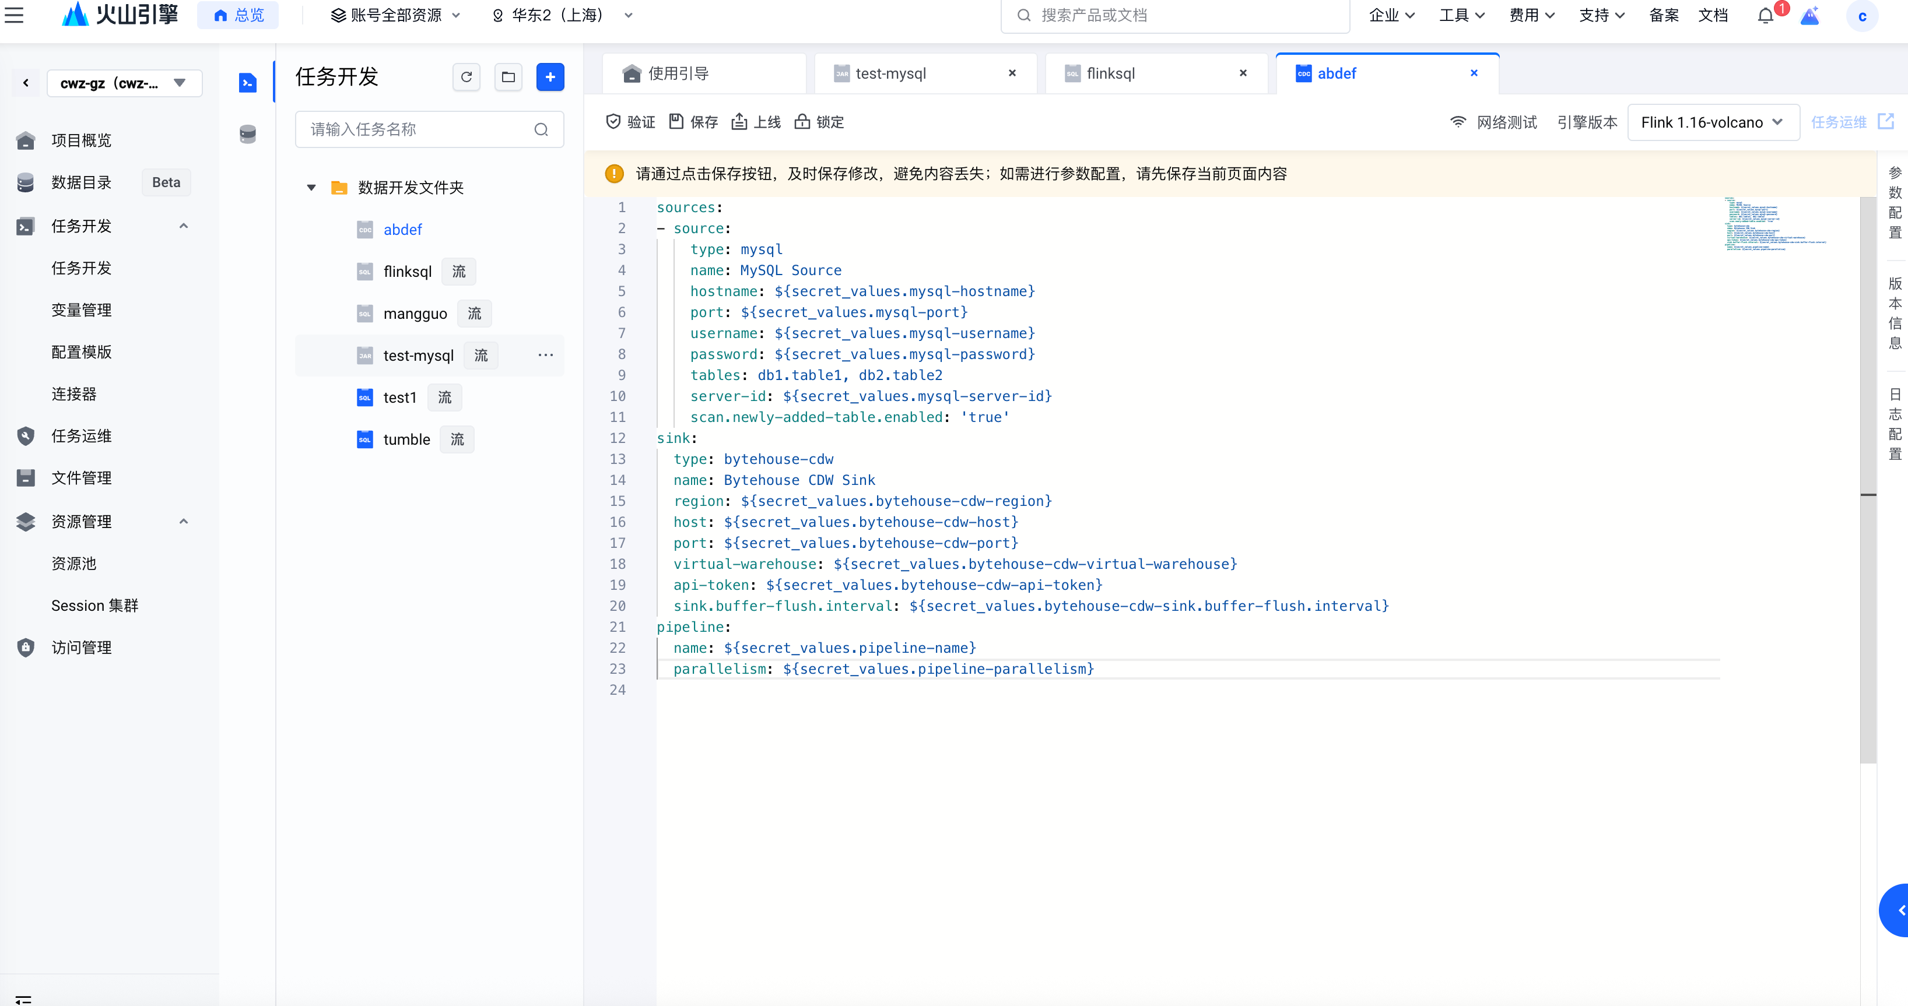Viewport: 1908px width, 1006px height.
Task: Click the blue plus create task button
Action: tap(549, 77)
